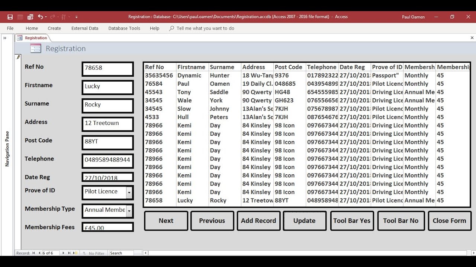Click the Post Code field with 88YT
Screen dimensions: 476x267
(x=107, y=142)
